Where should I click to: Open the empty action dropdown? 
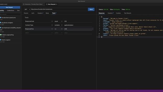click(58, 33)
